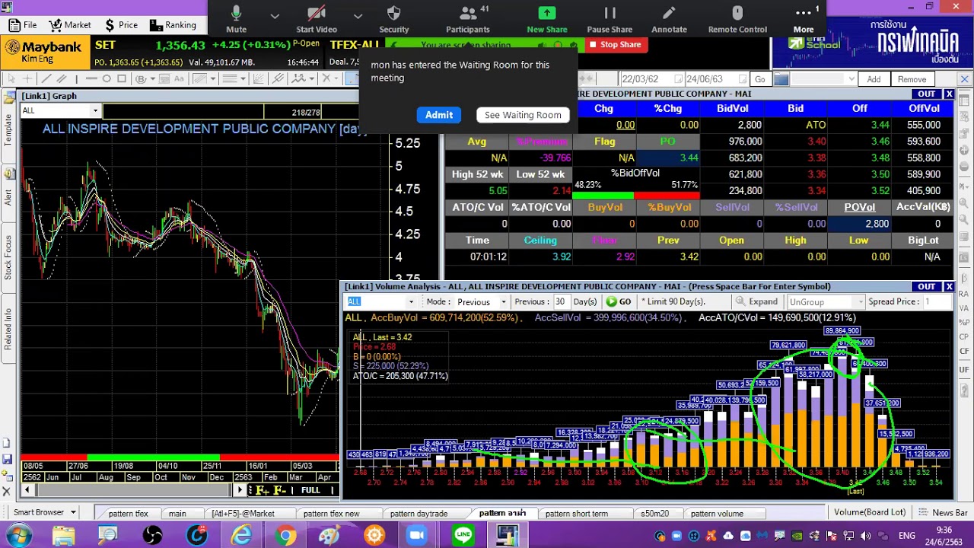Click OUT button on Volume Analysis window
Screen dimensions: 974x548
point(926,286)
